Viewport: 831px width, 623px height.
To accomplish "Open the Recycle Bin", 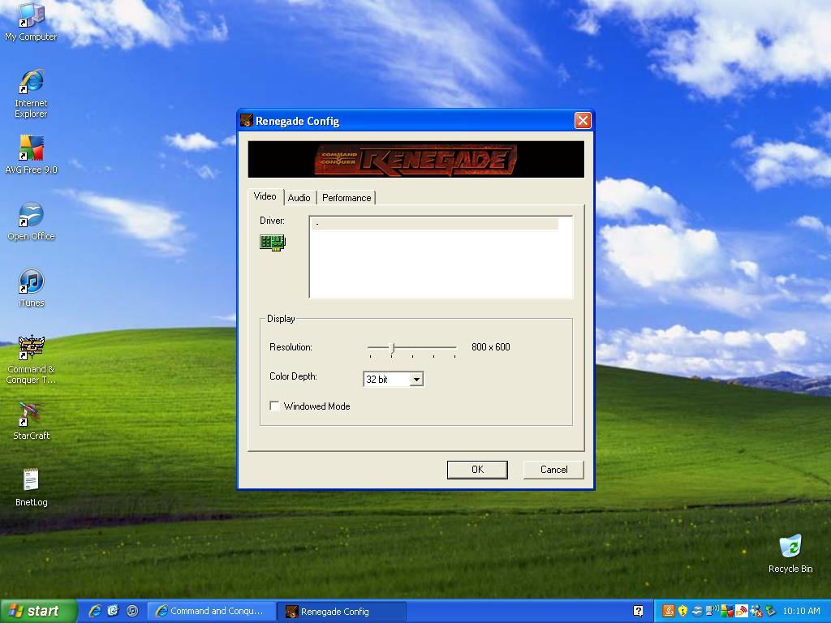I will pyautogui.click(x=790, y=548).
